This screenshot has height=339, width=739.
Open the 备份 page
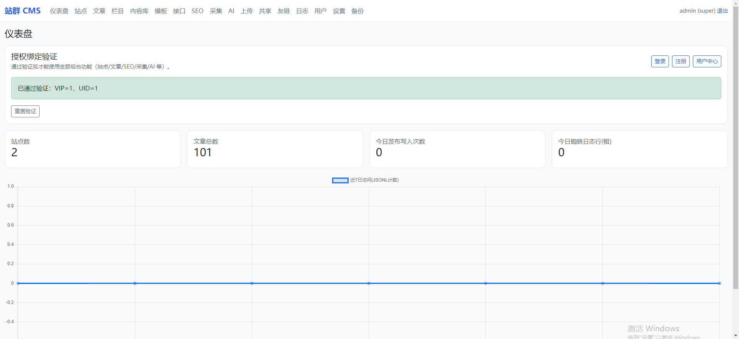point(357,11)
